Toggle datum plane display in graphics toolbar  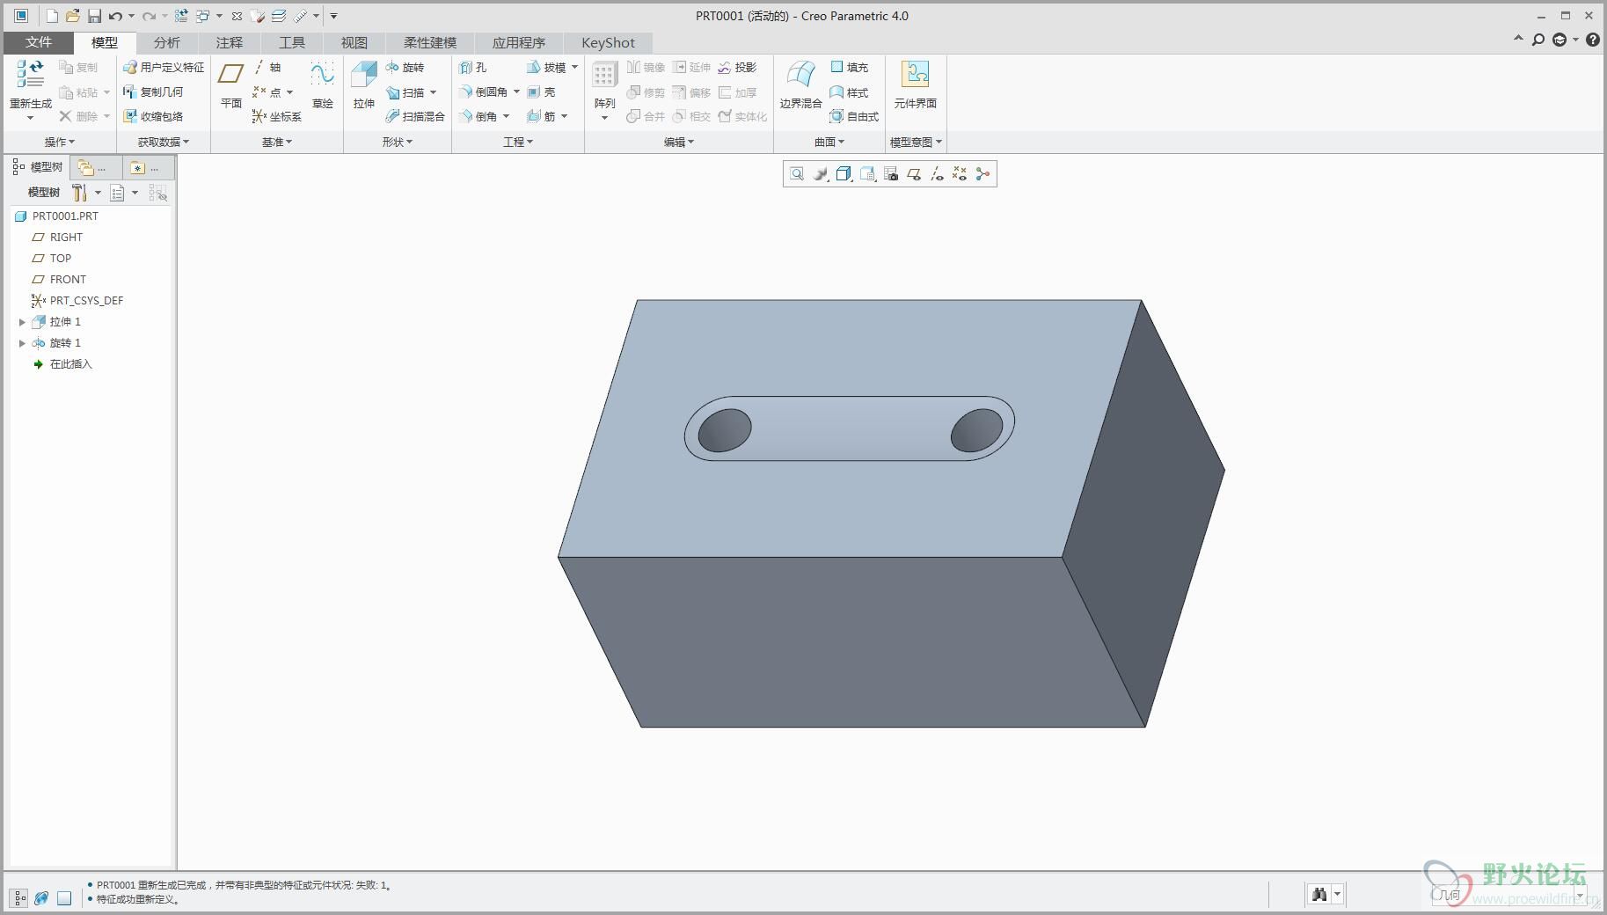[x=914, y=174]
